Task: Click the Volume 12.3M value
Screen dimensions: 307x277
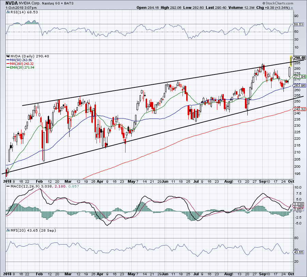Action: coord(241,8)
